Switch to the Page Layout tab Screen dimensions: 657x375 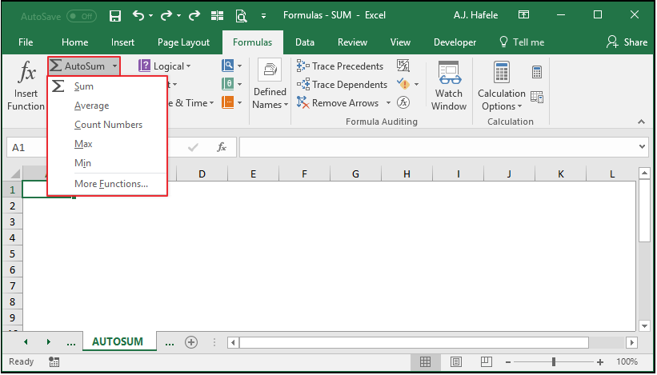click(183, 42)
